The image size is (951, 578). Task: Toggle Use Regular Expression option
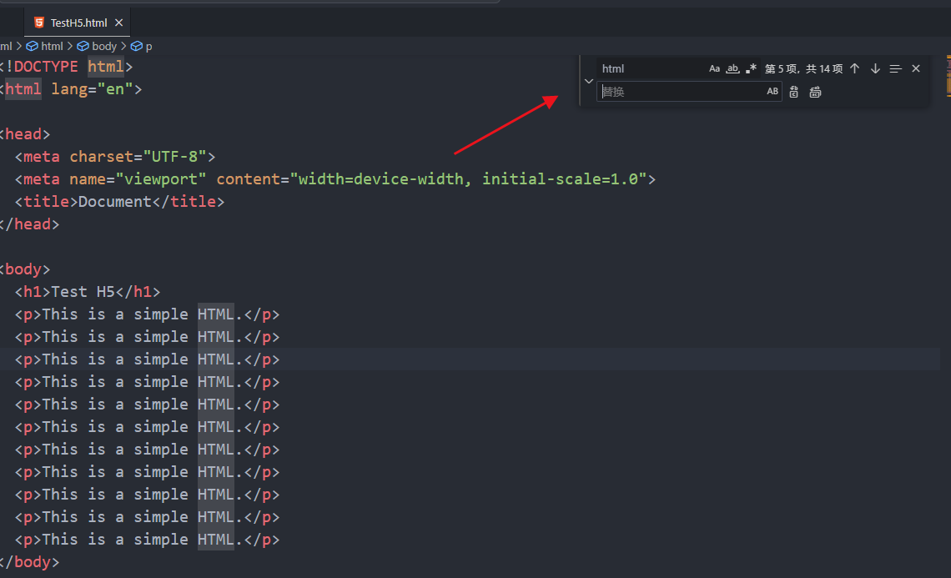751,68
